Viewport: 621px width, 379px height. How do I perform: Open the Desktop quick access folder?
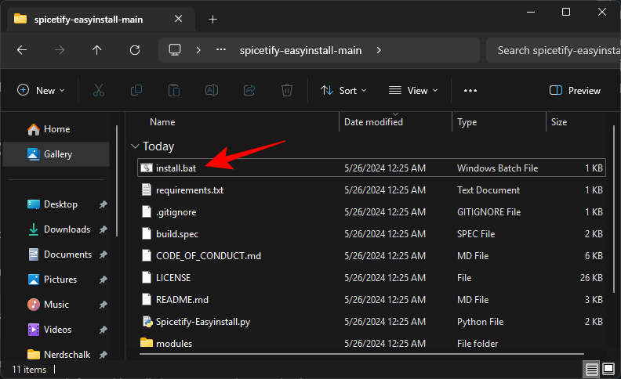tap(60, 204)
